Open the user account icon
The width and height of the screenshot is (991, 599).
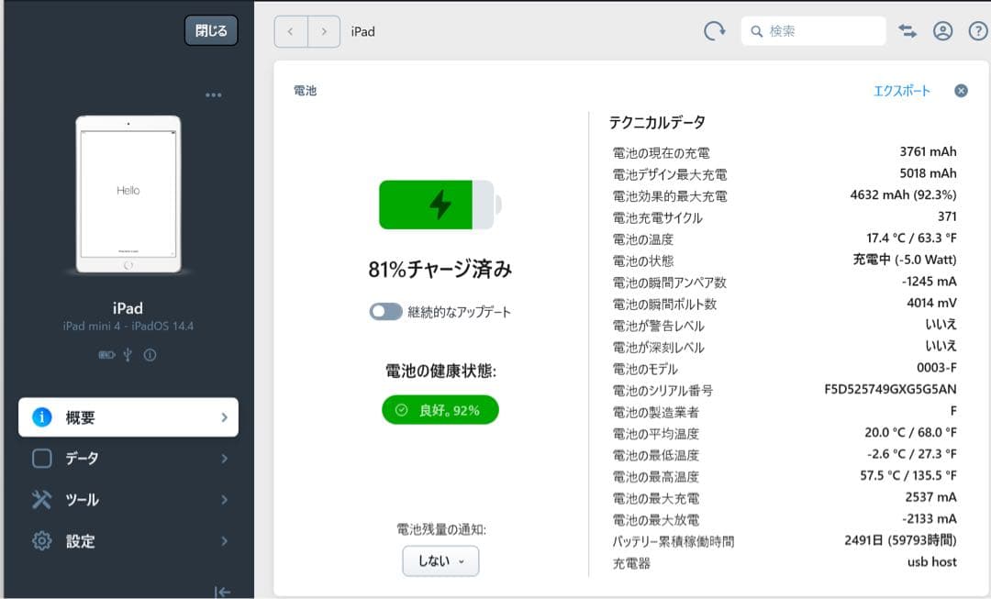click(942, 31)
